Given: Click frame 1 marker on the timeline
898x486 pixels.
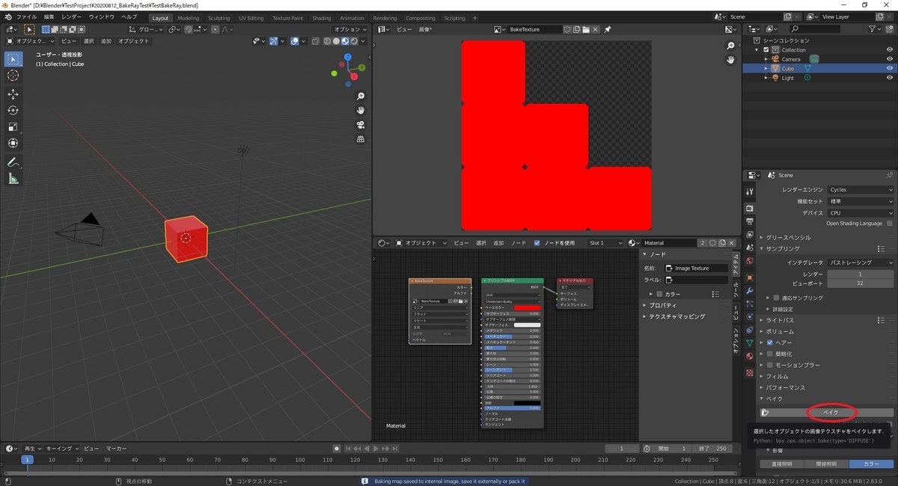Looking at the screenshot, I should [x=27, y=460].
